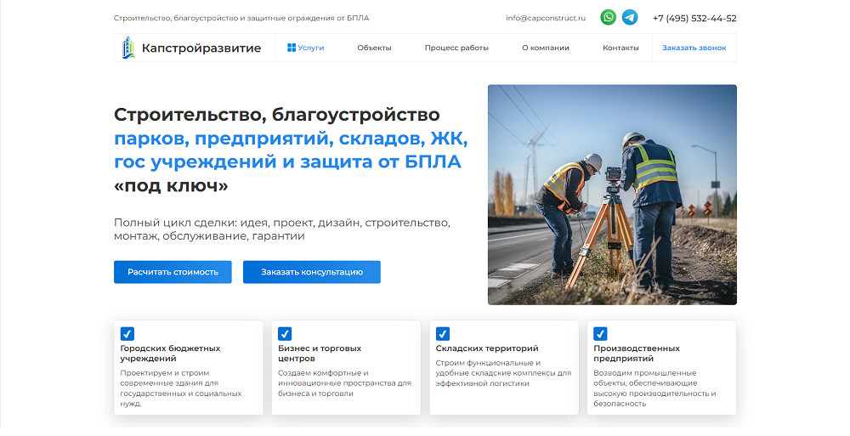
Task: Click description Возводим промышленные объекты
Action: click(x=654, y=388)
